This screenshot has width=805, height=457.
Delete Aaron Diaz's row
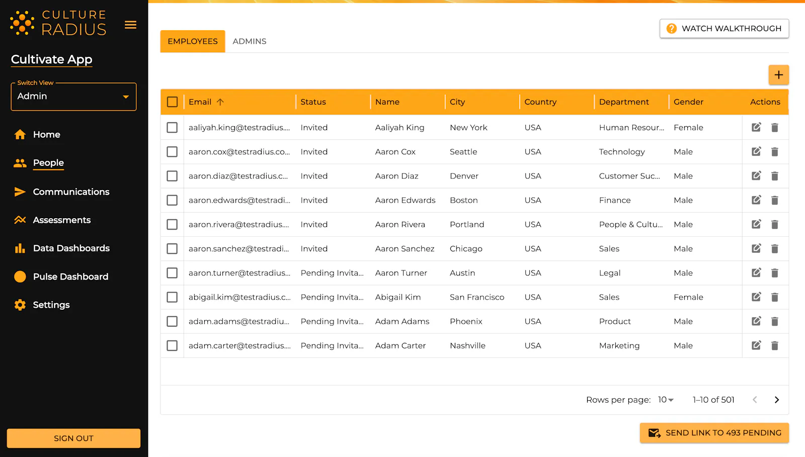(775, 176)
